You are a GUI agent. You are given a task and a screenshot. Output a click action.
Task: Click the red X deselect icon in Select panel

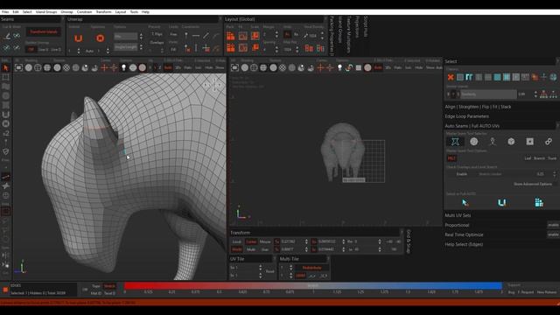pyautogui.click(x=451, y=77)
